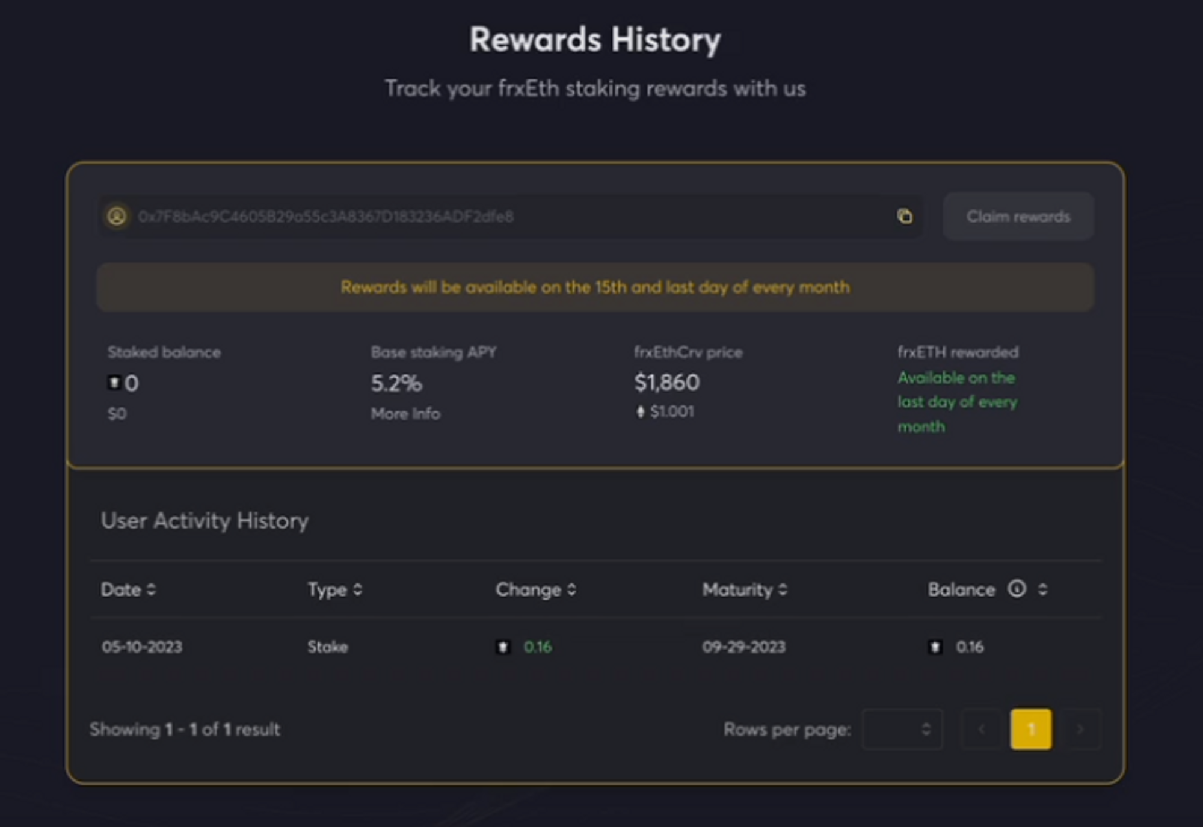
Task: Go to the previous page arrow
Action: click(x=982, y=730)
